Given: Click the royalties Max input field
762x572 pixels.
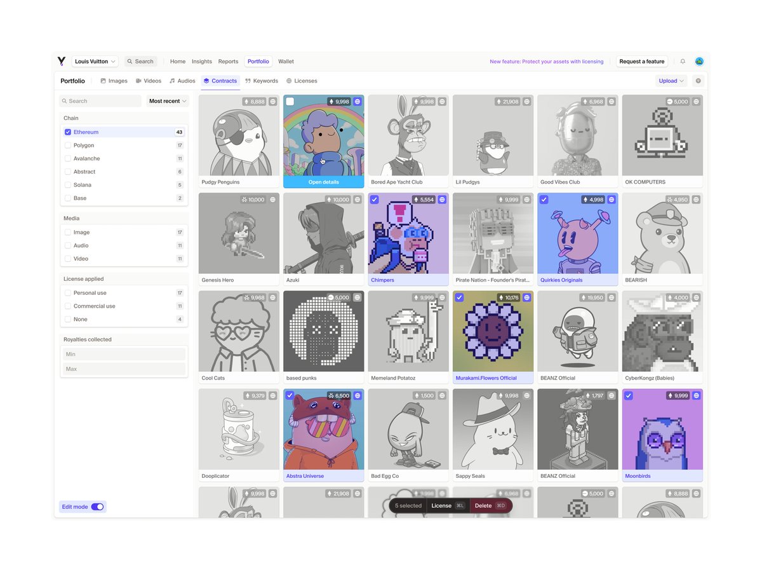Looking at the screenshot, I should point(124,369).
